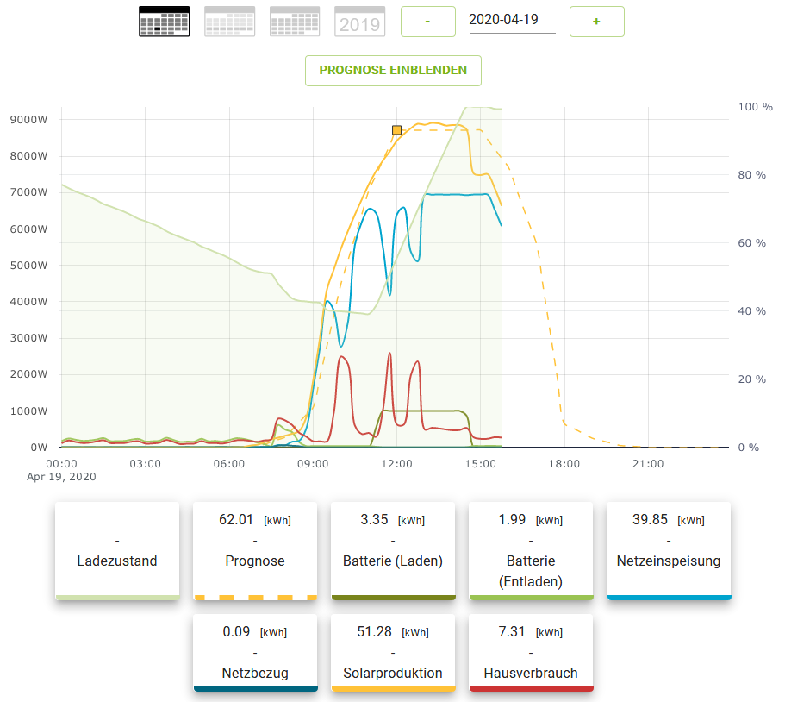Hide the Solarproduktion series card
The width and height of the screenshot is (785, 702).
(393, 652)
